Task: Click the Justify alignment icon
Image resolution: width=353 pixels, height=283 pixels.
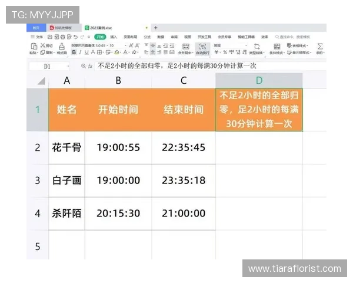Action: [x=165, y=52]
